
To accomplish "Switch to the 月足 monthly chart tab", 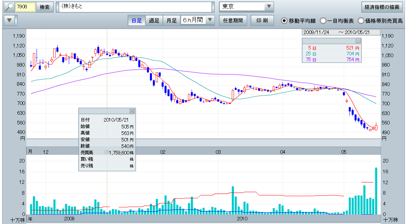I will [171, 21].
